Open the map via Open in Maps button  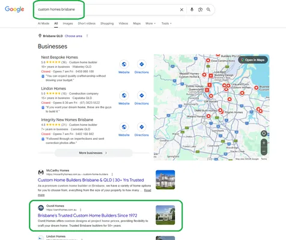(x=253, y=60)
